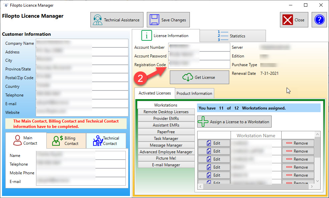
Task: Click the contact Mobile Phone field
Action: tap(81, 173)
